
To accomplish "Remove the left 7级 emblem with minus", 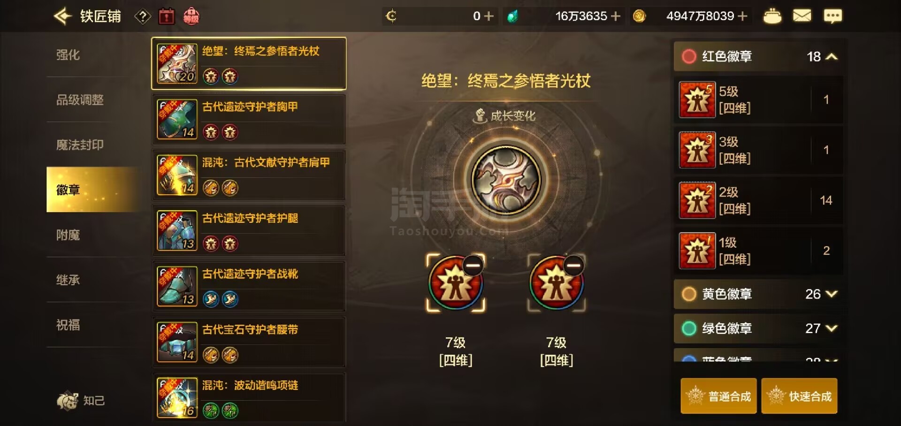I will (x=473, y=266).
